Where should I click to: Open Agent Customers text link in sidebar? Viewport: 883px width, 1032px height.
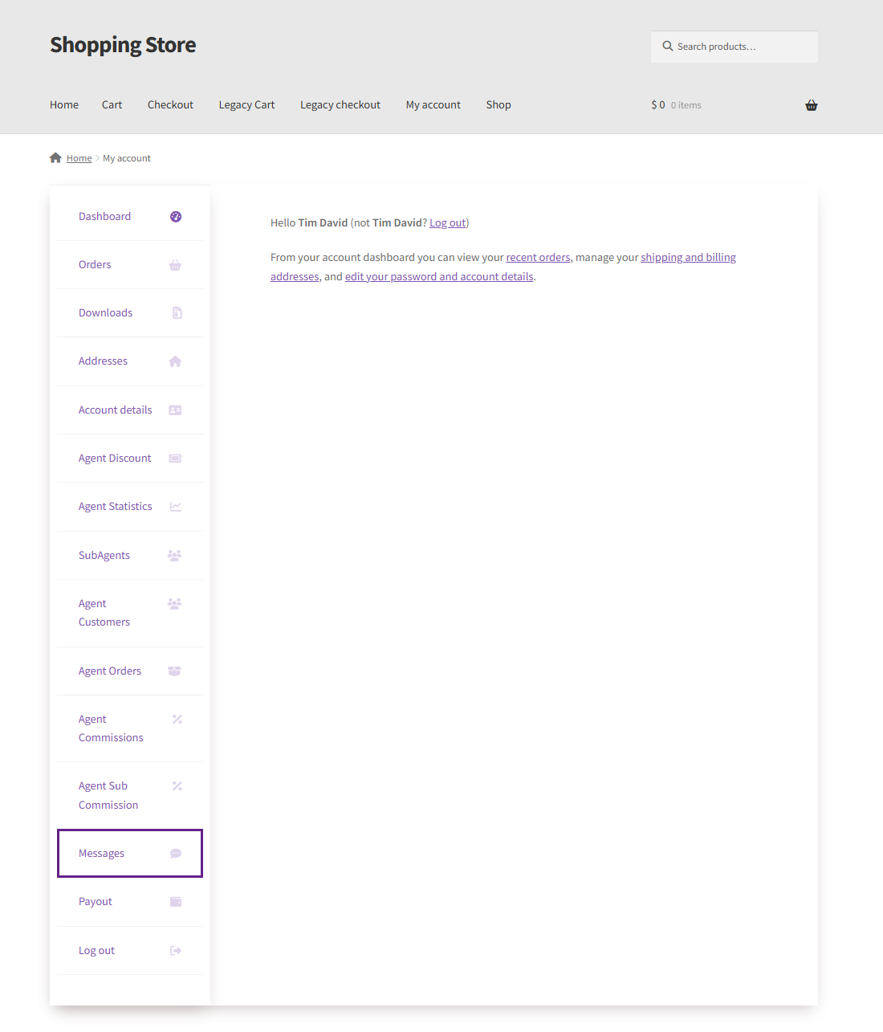[104, 613]
